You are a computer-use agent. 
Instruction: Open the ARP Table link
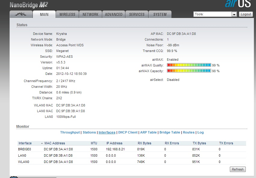coord(148,132)
